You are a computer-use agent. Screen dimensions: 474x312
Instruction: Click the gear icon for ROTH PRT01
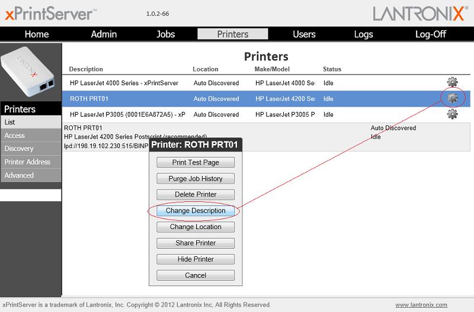point(452,98)
